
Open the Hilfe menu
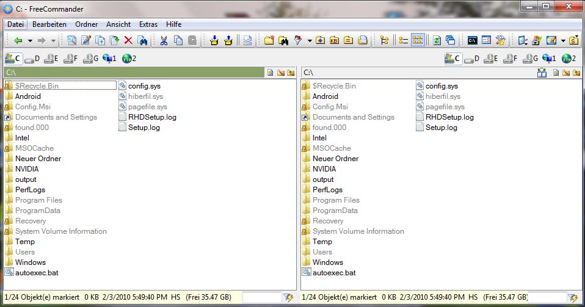pos(173,24)
